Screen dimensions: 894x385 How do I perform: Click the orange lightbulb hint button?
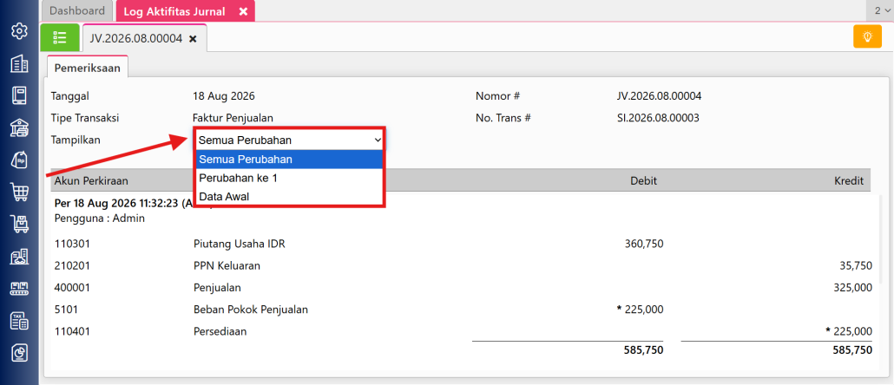tap(867, 37)
